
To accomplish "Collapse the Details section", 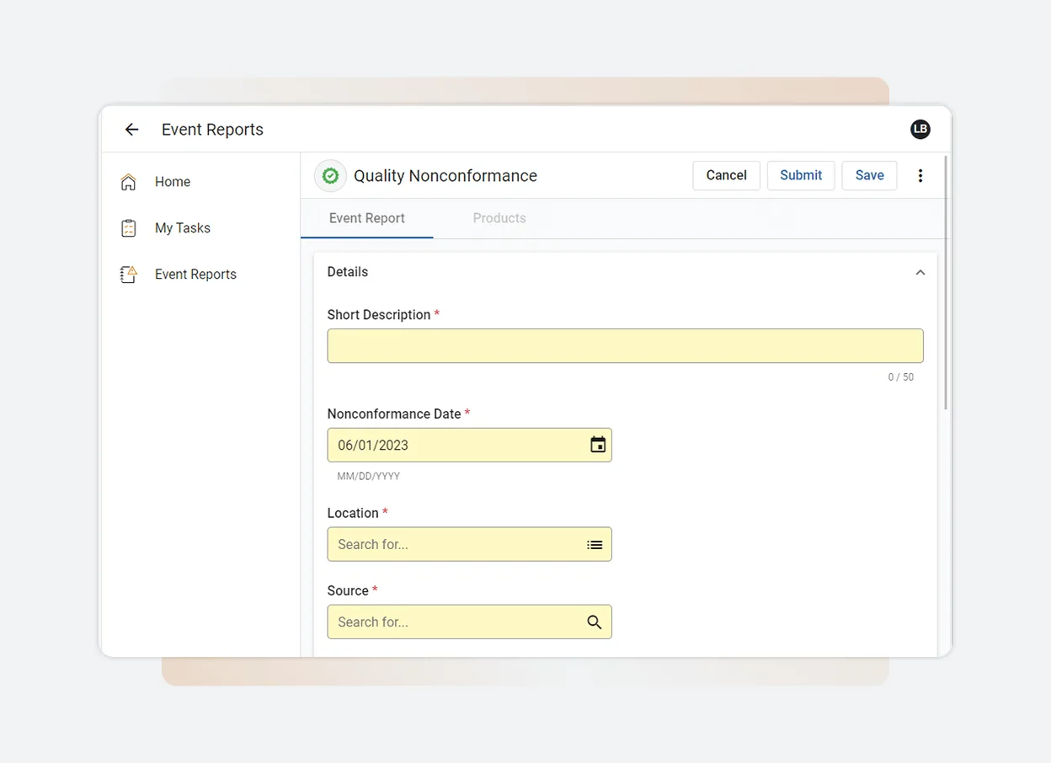I will [x=920, y=272].
